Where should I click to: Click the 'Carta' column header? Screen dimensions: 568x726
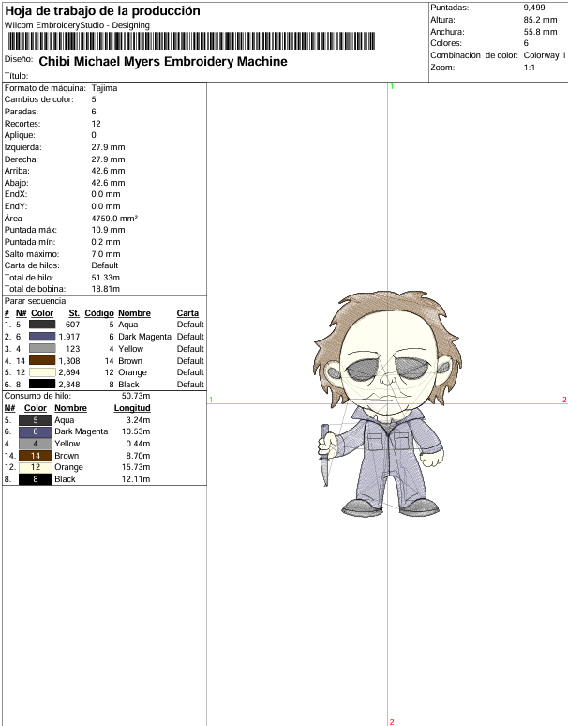click(187, 313)
